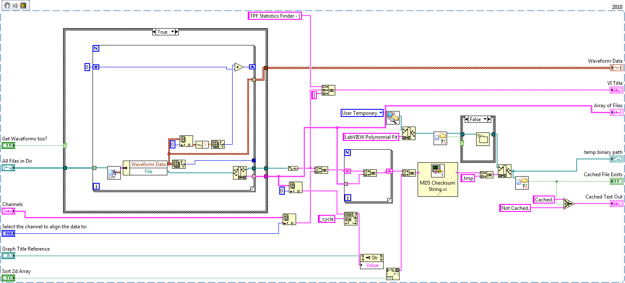
Task: Select the 'Cached.' string constant
Action: (544, 199)
